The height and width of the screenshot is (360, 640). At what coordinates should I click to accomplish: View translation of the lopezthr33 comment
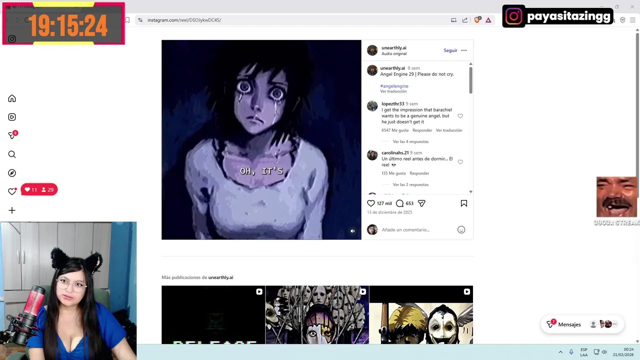click(449, 130)
